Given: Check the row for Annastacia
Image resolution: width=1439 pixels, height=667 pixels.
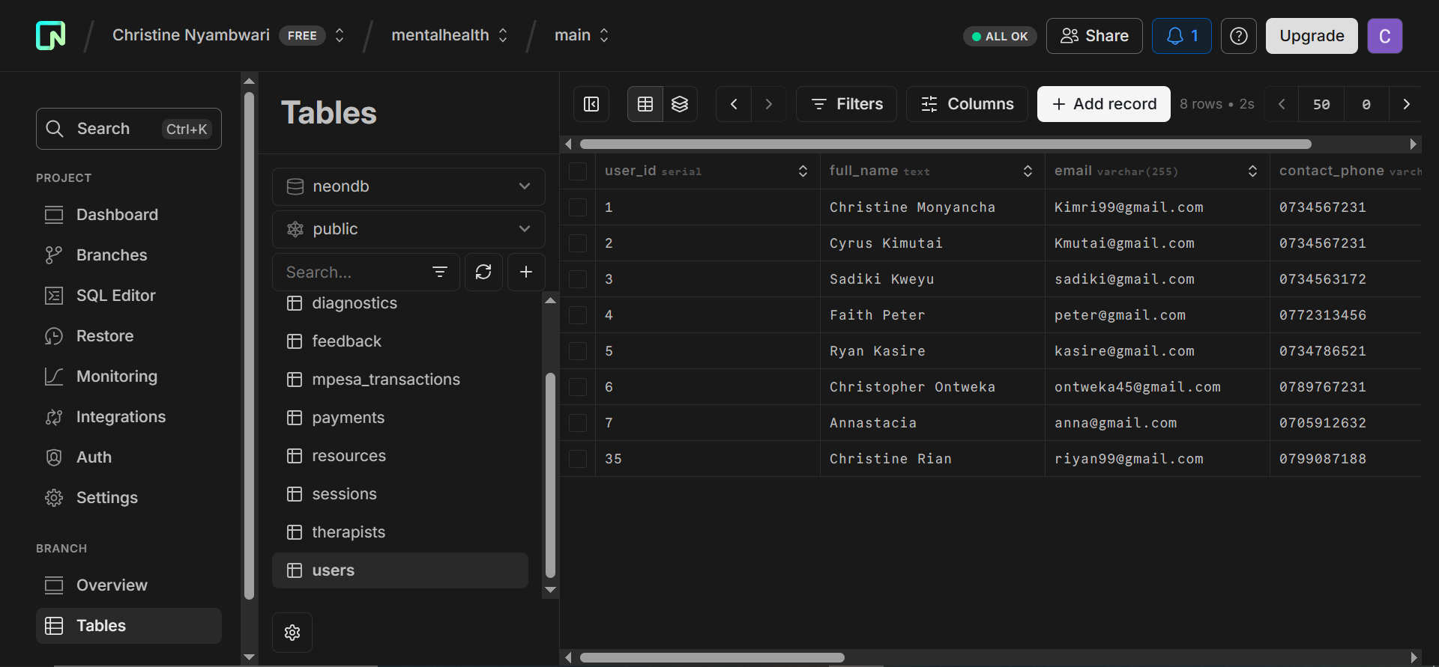Looking at the screenshot, I should pyautogui.click(x=578, y=423).
